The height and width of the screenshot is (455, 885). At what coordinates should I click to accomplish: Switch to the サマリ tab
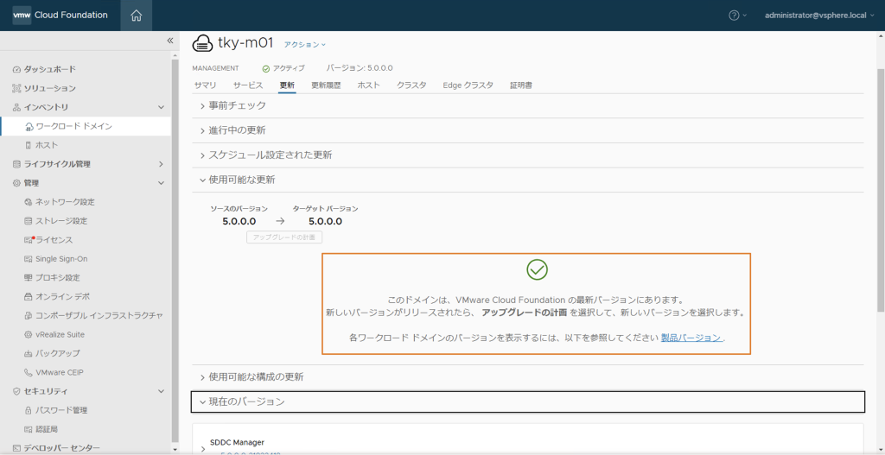coord(205,85)
